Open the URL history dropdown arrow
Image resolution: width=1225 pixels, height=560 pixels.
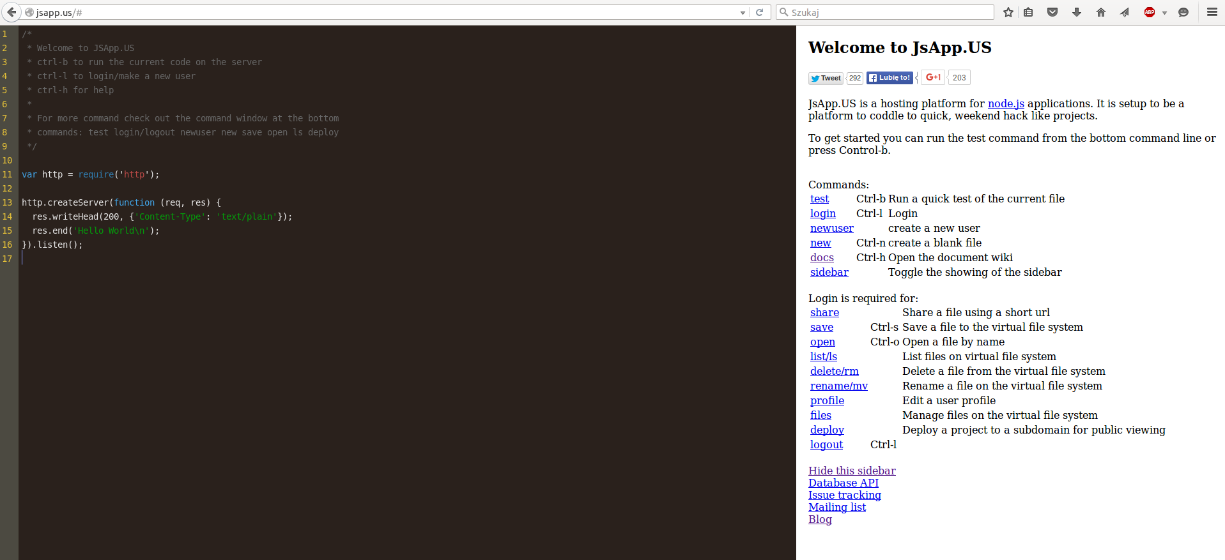pyautogui.click(x=743, y=13)
